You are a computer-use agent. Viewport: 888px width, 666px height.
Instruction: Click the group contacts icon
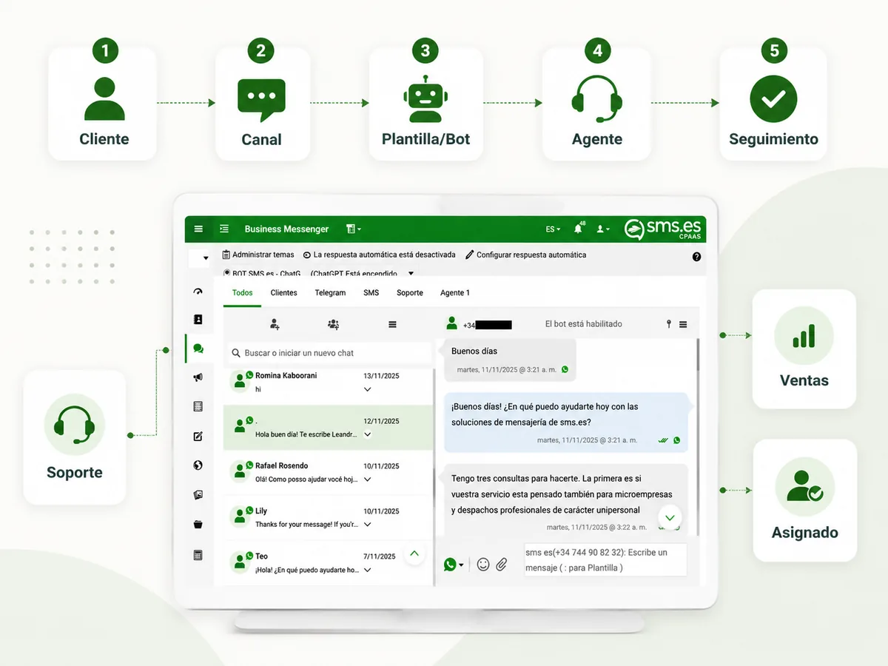point(333,324)
